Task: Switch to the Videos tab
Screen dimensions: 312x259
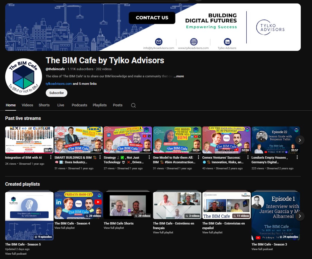Action: point(27,105)
